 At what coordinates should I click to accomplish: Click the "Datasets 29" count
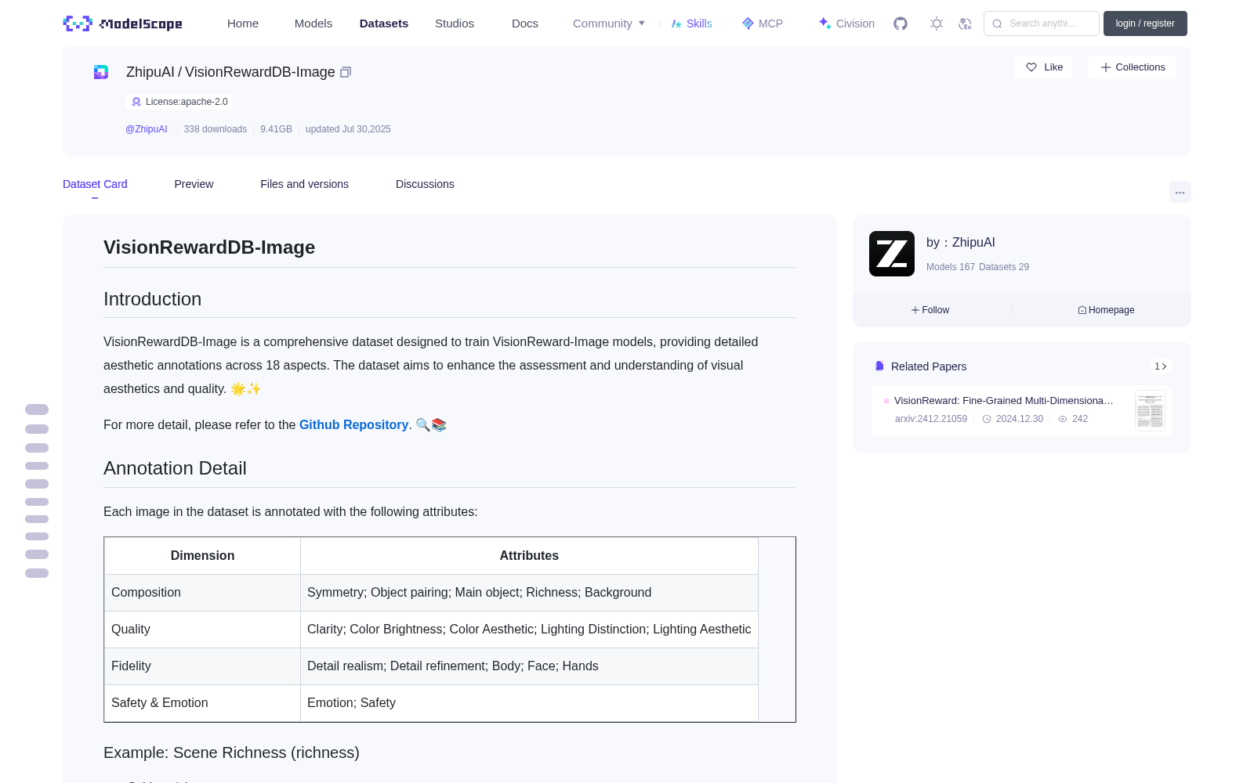click(1004, 267)
